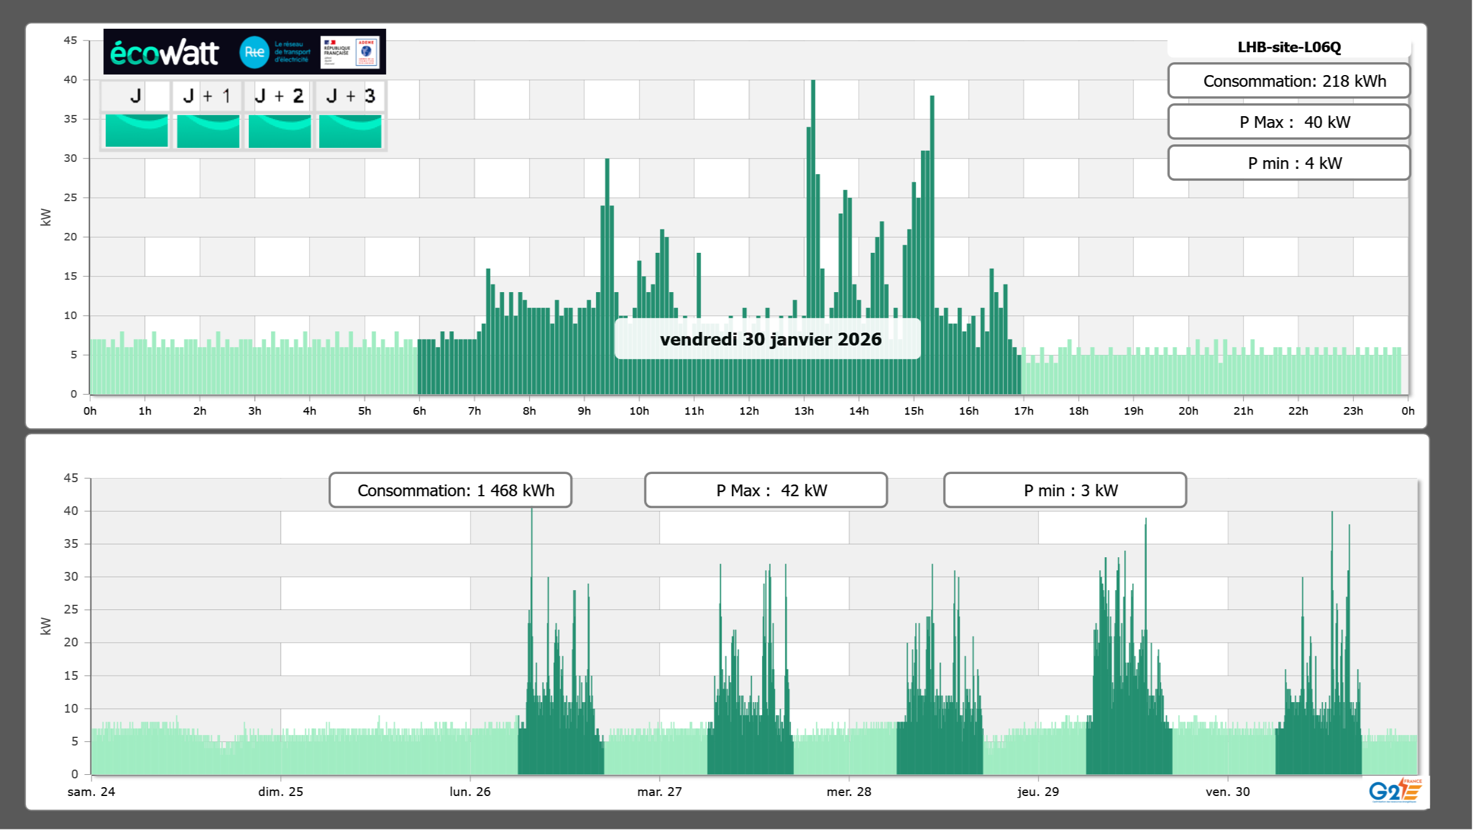Click the P min : 4 kW box
The image size is (1473, 830).
(x=1289, y=163)
